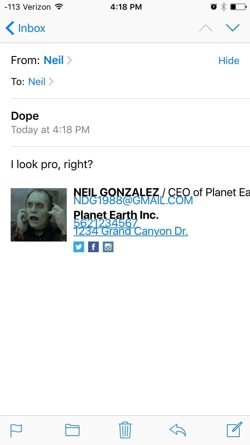Open the Instagram icon in signature

pos(108,247)
